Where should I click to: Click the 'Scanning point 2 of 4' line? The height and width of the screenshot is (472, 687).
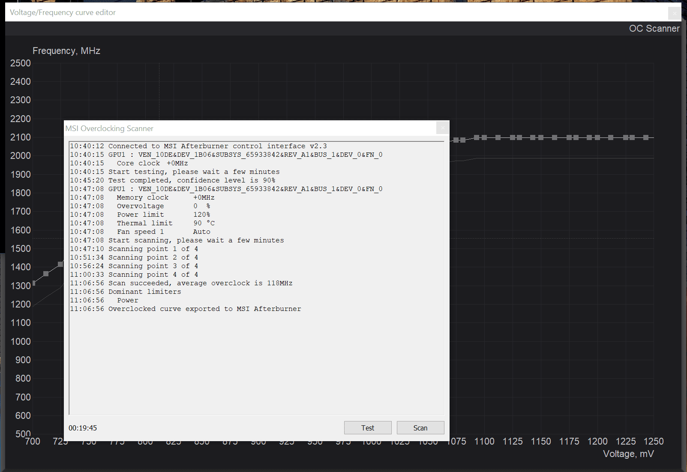click(134, 257)
